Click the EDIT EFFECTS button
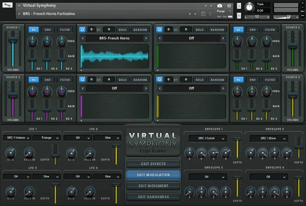 tap(153, 164)
